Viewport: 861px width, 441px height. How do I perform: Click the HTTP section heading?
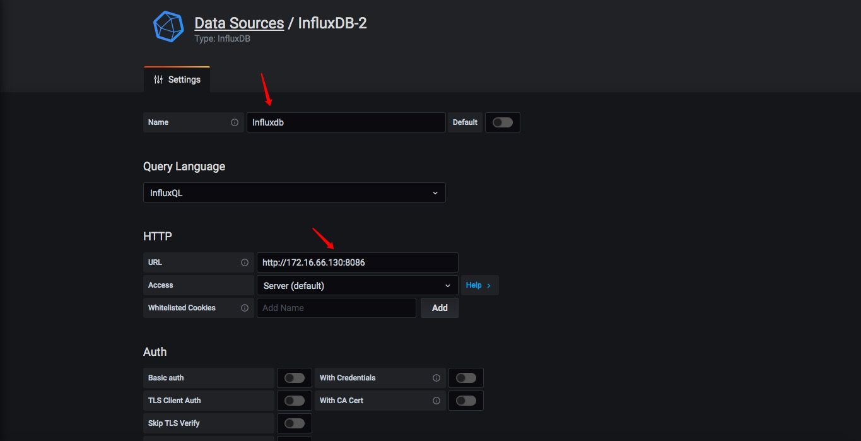pyautogui.click(x=158, y=237)
